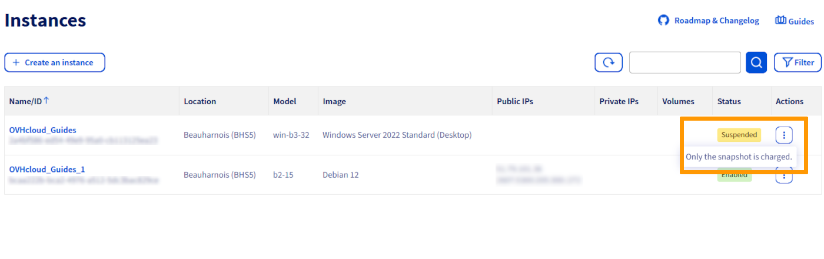Focus the instance search text field

[685, 62]
